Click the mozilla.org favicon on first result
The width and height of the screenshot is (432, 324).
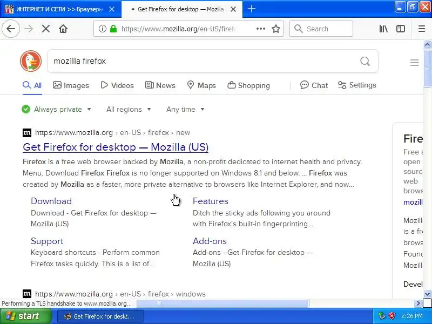[x=26, y=133]
